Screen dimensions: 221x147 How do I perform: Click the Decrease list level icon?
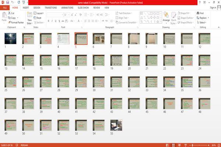coord(98,15)
